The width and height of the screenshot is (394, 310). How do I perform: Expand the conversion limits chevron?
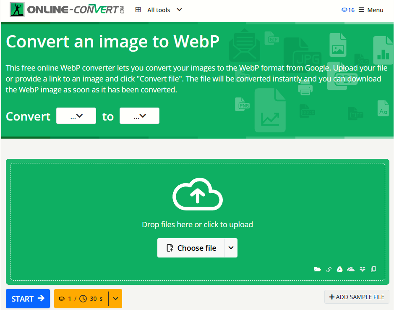(x=115, y=299)
